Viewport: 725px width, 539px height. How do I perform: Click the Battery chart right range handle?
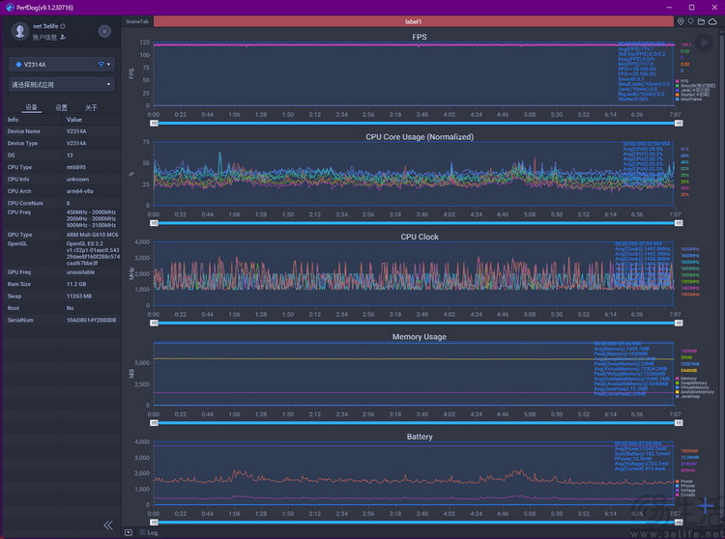[679, 523]
